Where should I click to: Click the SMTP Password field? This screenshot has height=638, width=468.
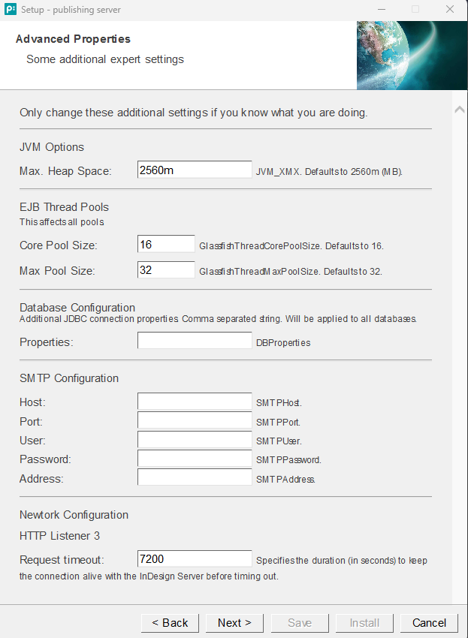point(195,459)
